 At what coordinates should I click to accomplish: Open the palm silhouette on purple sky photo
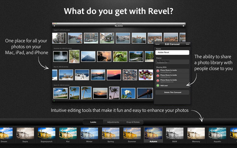pos(114,93)
